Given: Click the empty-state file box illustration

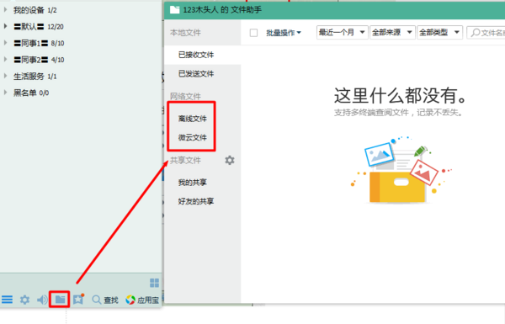Looking at the screenshot, I should pyautogui.click(x=401, y=171).
